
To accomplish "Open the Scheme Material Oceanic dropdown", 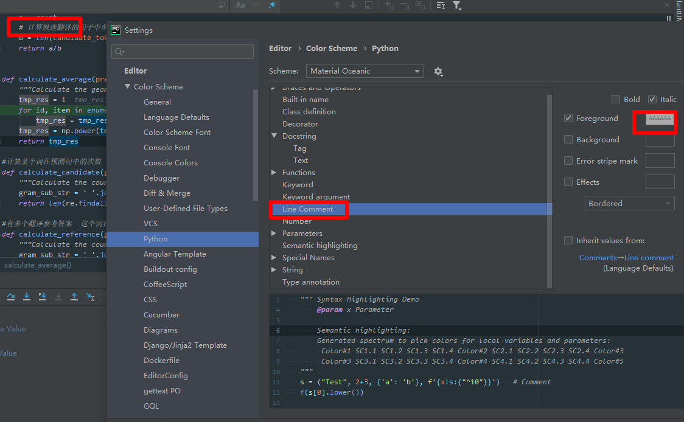I will [x=365, y=71].
